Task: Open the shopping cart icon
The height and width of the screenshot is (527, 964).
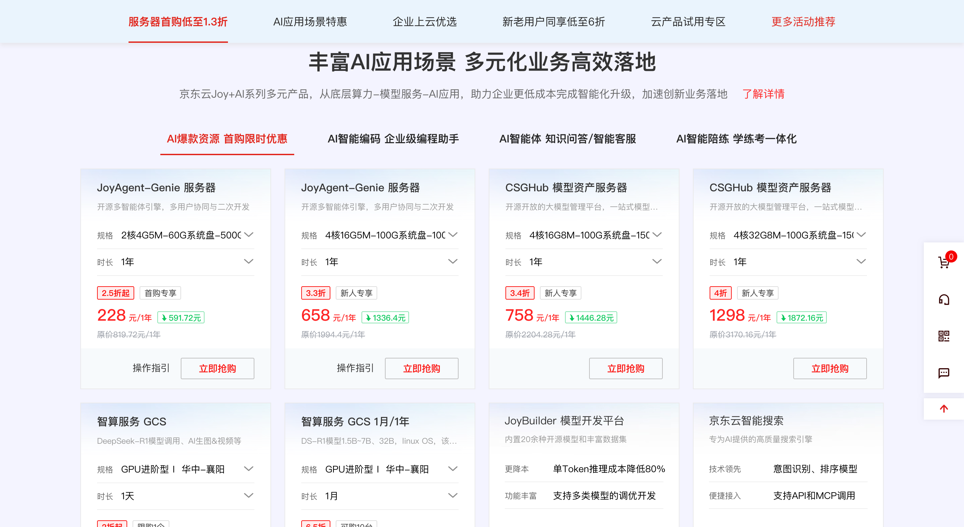Action: coord(944,262)
